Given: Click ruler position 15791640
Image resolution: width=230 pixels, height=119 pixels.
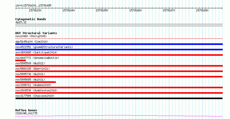Looking at the screenshot, I should coord(68,10).
